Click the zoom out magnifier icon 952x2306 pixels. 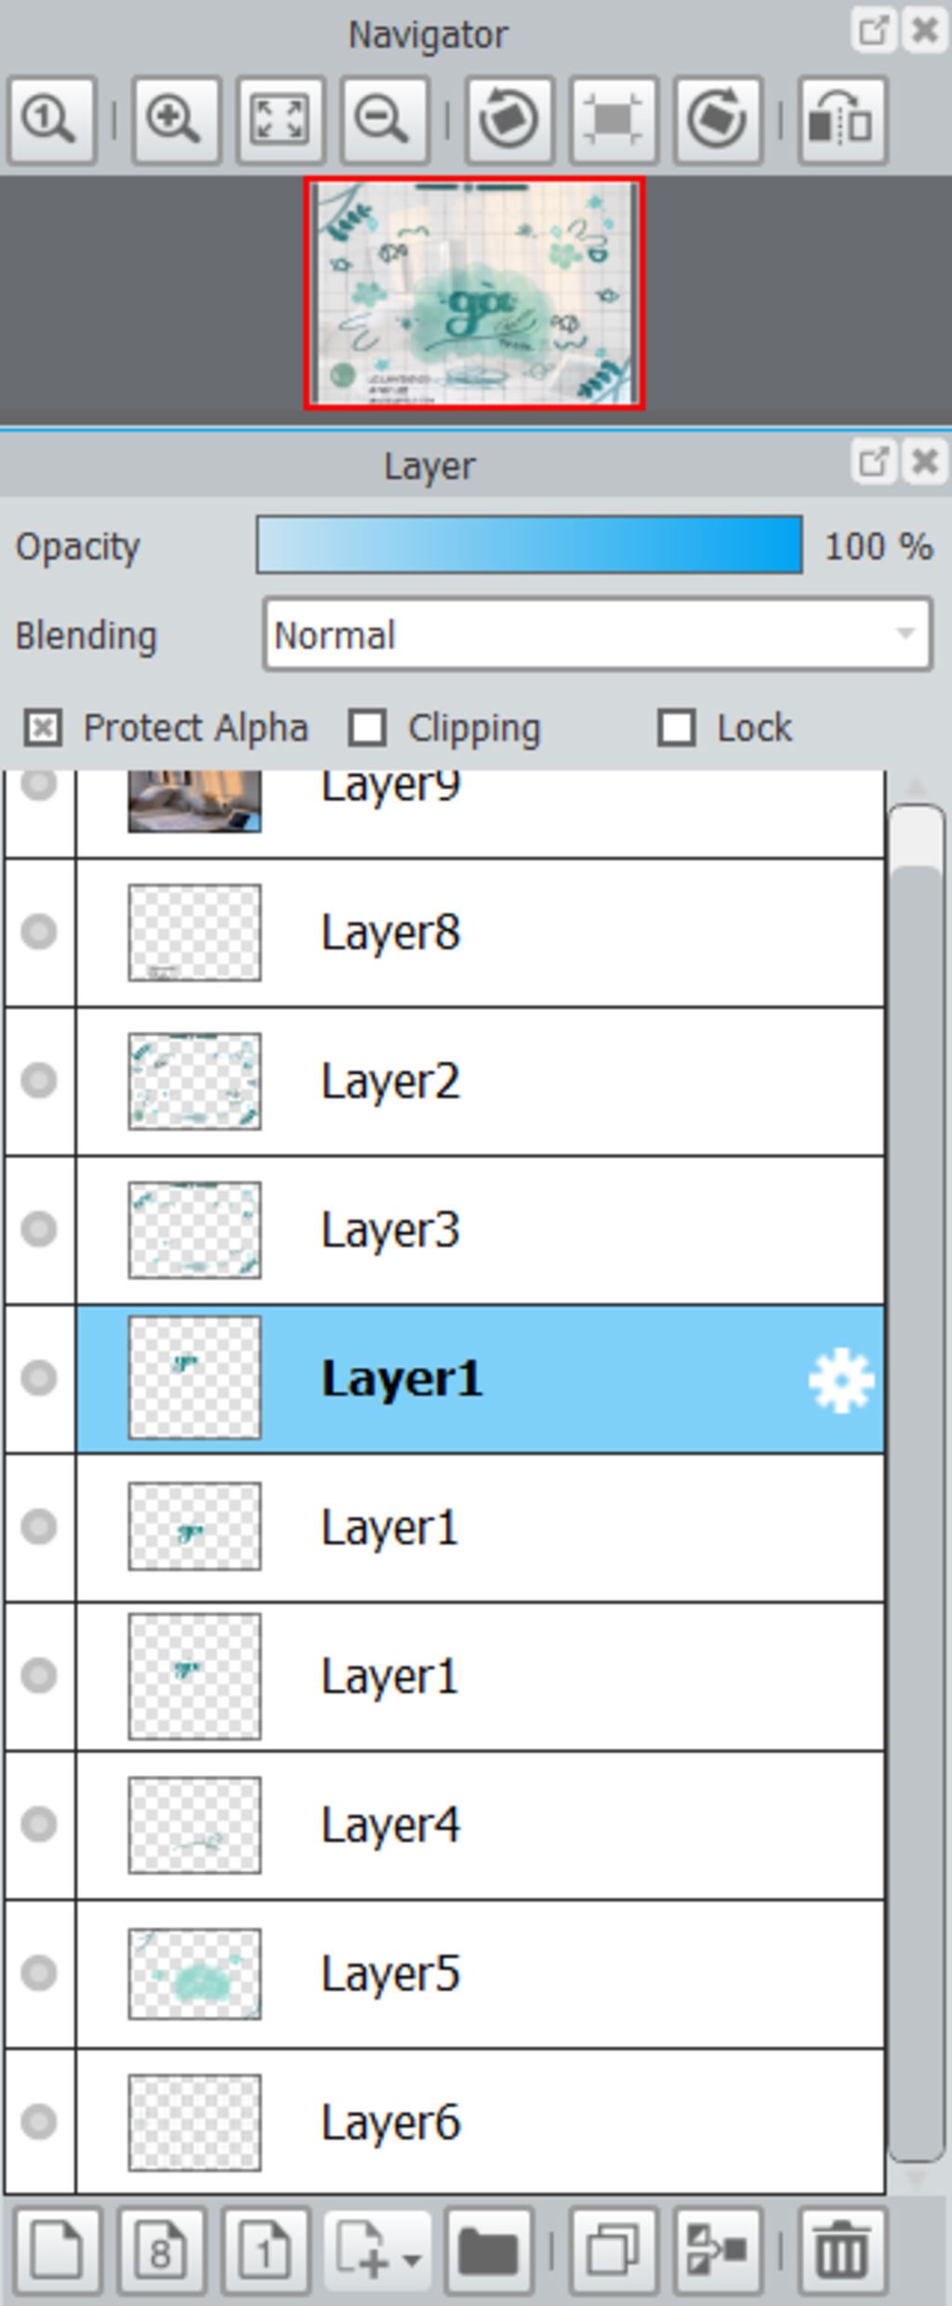point(384,121)
